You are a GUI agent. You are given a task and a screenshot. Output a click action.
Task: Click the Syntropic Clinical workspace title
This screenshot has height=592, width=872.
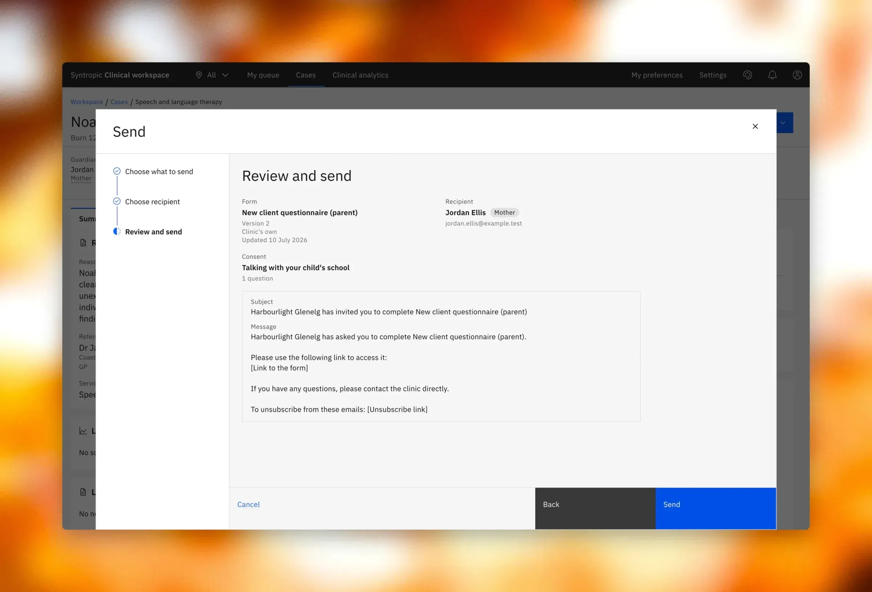pos(120,75)
